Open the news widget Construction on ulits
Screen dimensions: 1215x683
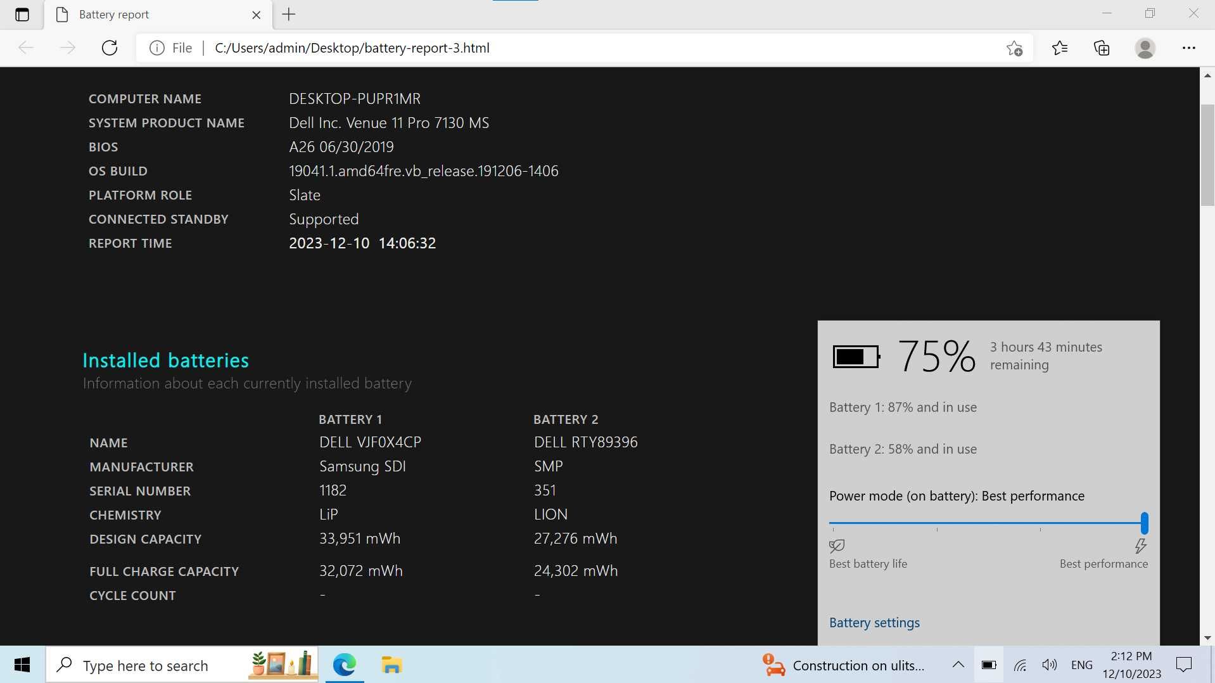(843, 665)
